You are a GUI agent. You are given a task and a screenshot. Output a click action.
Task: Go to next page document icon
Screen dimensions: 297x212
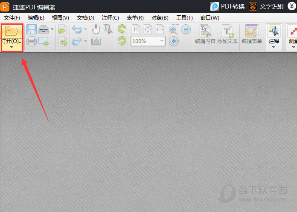[x=63, y=41]
